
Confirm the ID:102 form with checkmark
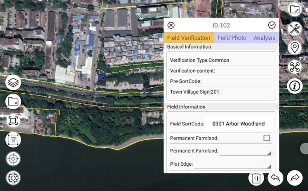272,25
